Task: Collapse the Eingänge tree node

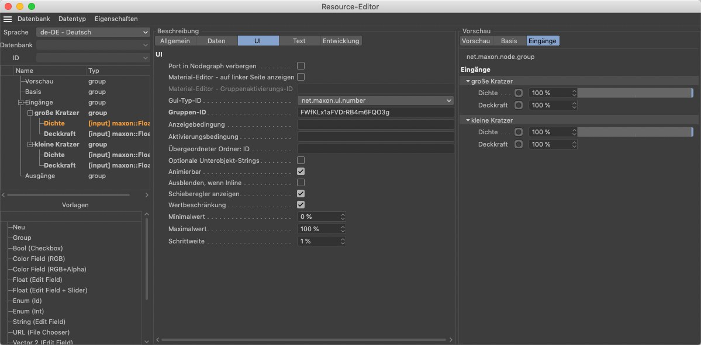Action: click(x=20, y=103)
